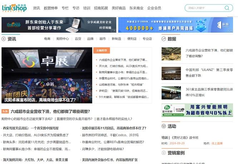
Task: Click the 营销案例 section icon
Action: click(x=164, y=153)
